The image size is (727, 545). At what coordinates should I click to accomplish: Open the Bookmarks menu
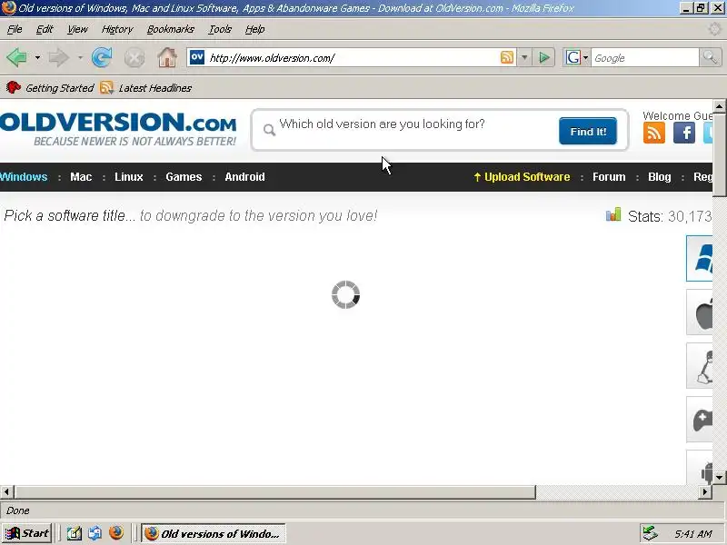click(170, 29)
